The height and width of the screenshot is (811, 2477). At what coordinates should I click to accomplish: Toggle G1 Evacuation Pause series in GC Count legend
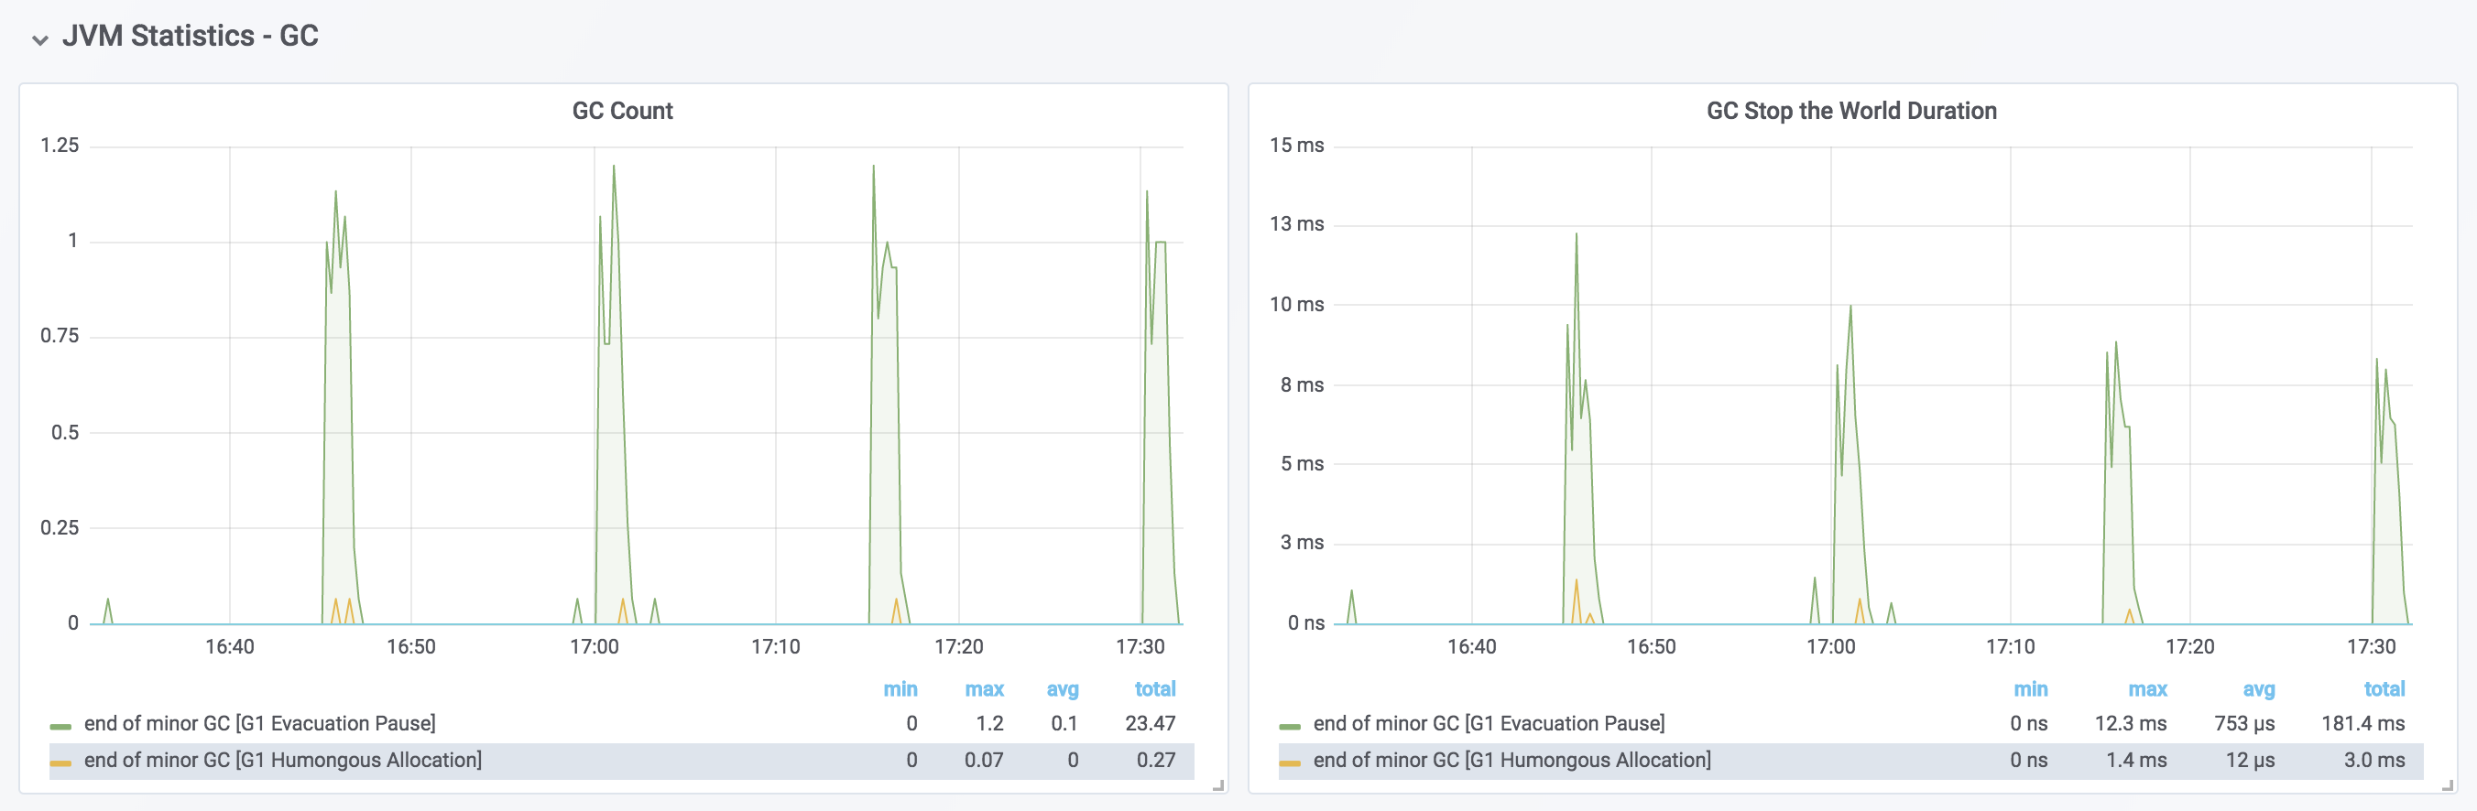[x=259, y=723]
